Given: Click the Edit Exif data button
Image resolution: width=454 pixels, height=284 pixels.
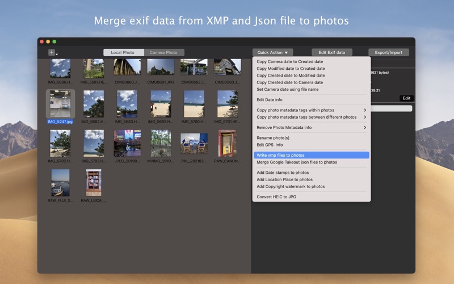Looking at the screenshot, I should pos(332,52).
